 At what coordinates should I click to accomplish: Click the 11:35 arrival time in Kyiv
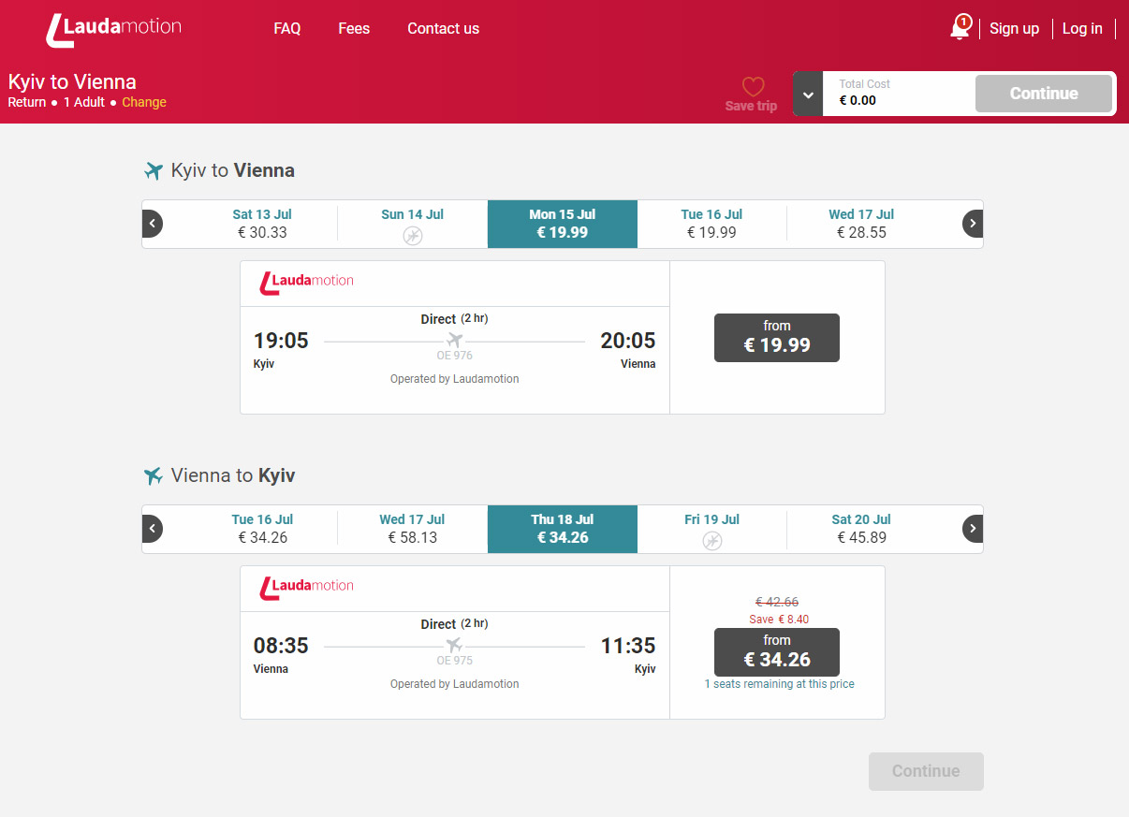click(628, 646)
